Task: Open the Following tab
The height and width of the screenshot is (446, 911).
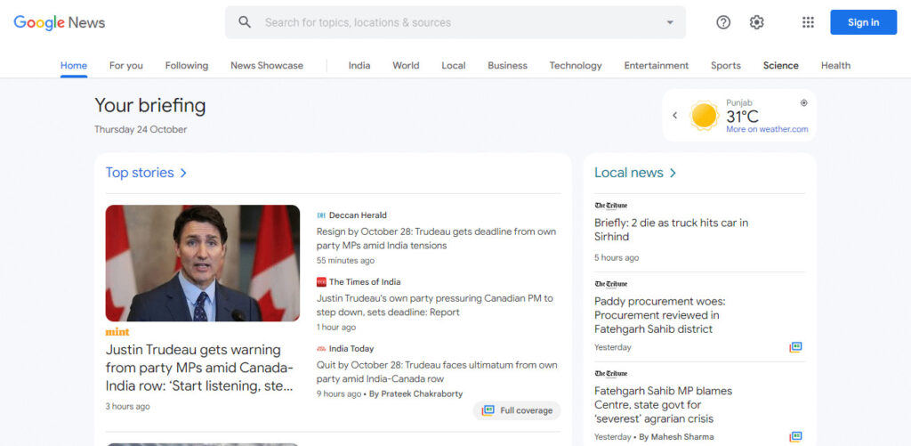Action: tap(187, 66)
